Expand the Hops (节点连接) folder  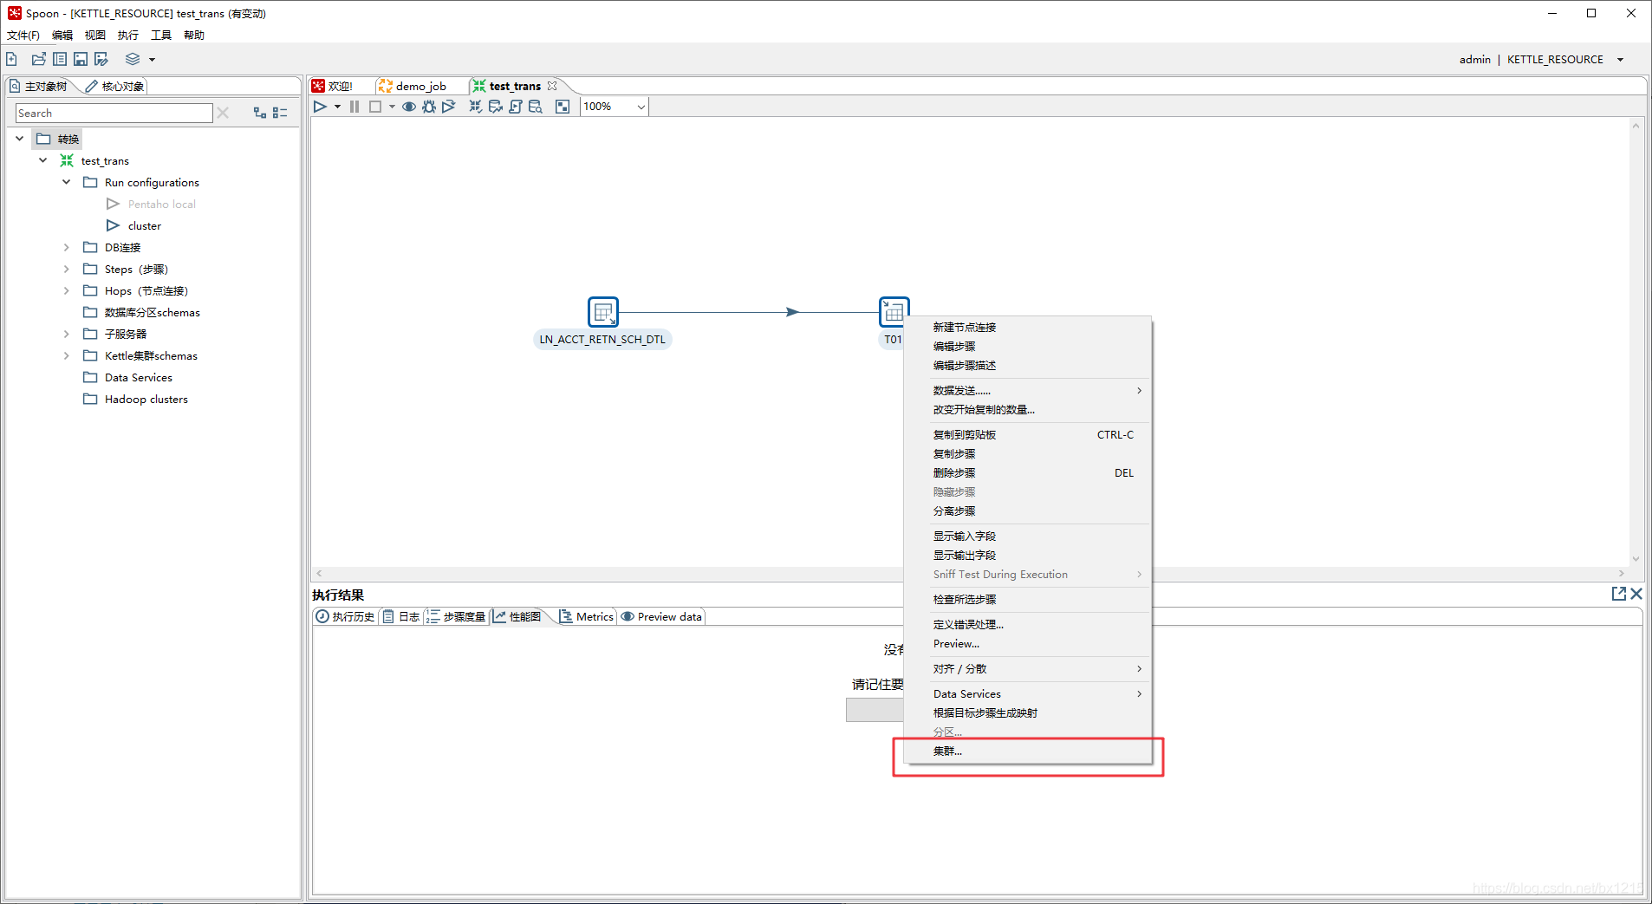pyautogui.click(x=66, y=290)
